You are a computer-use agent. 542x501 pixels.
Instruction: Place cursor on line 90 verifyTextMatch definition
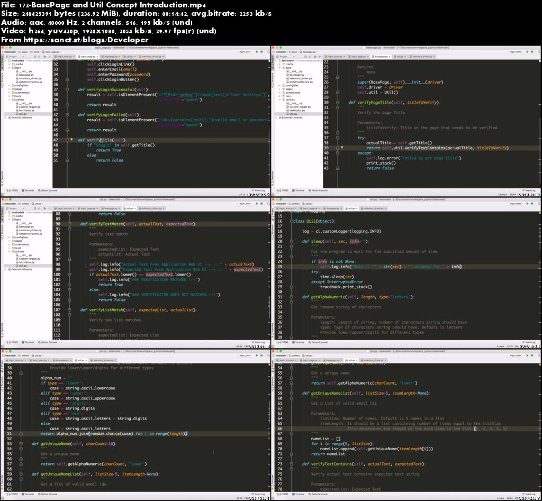[138, 224]
